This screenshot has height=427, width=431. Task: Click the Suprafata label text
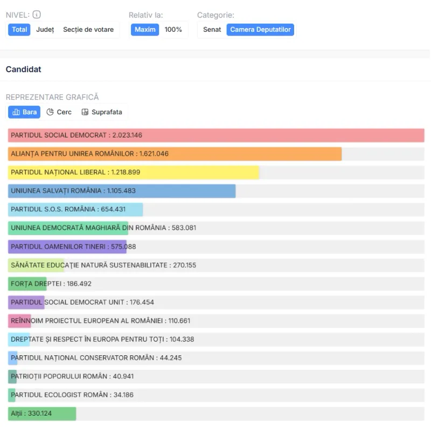[x=107, y=112]
